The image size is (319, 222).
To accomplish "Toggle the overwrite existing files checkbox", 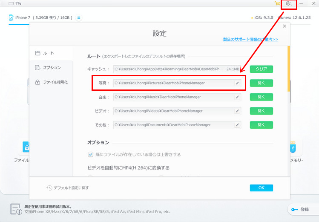I will click(91, 154).
